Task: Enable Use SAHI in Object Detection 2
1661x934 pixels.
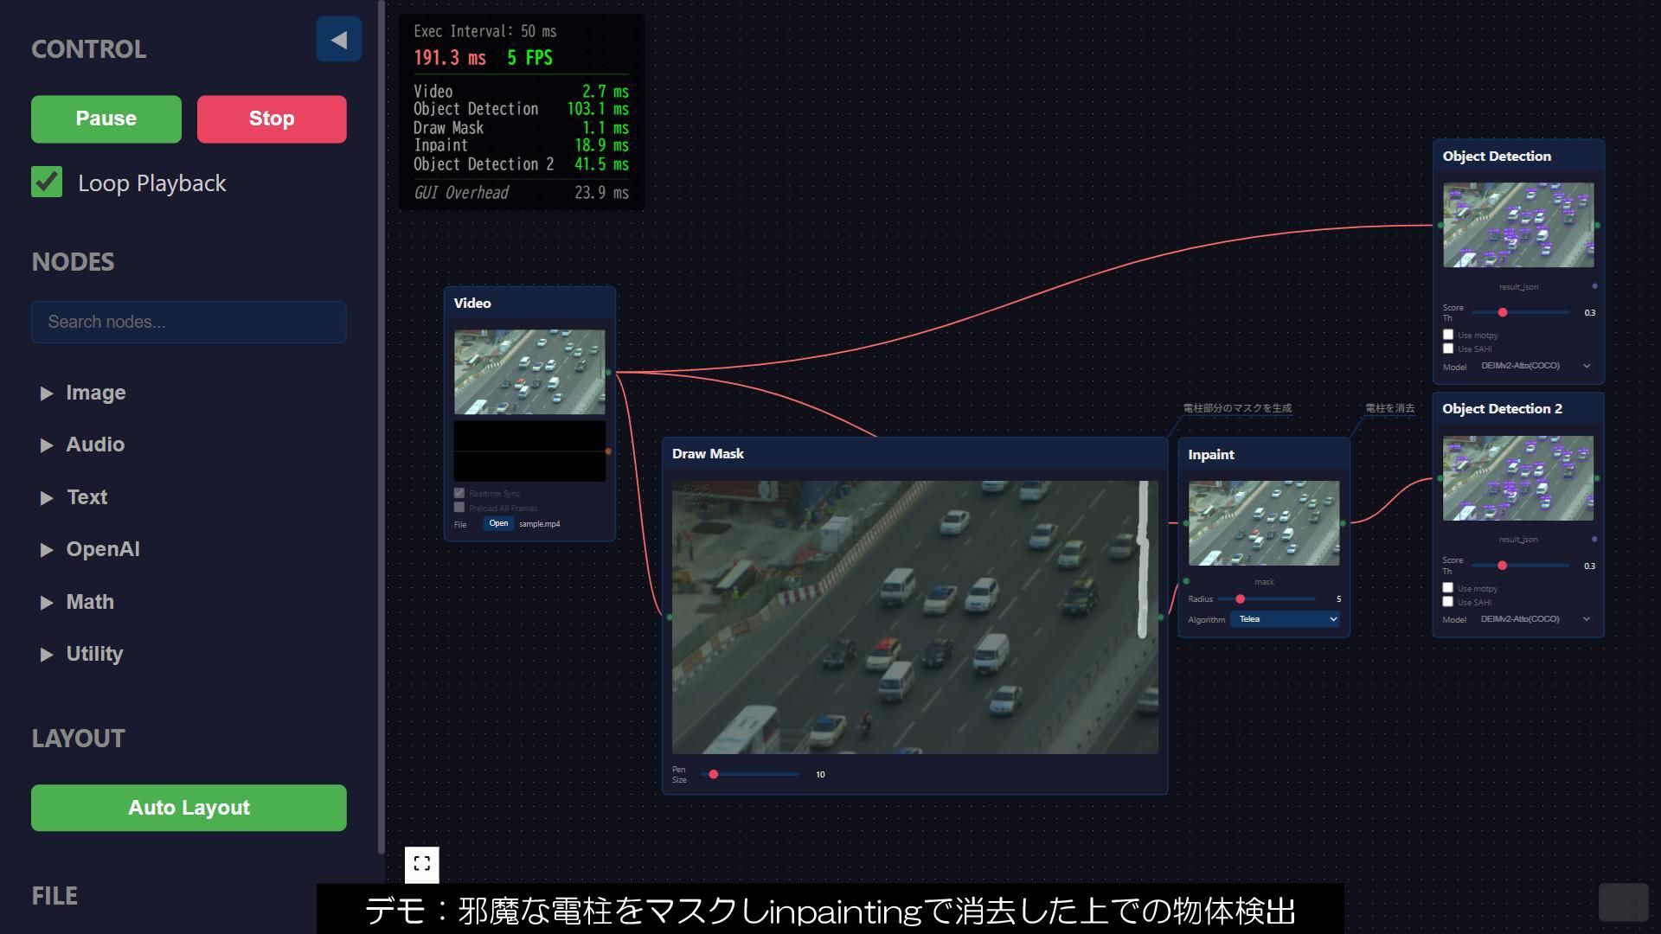Action: tap(1448, 602)
